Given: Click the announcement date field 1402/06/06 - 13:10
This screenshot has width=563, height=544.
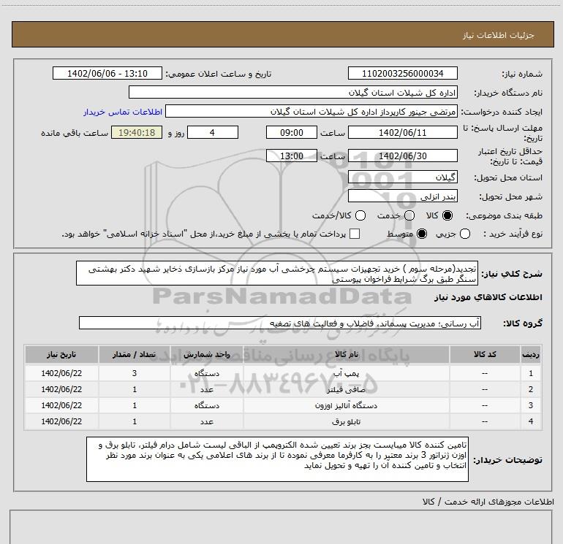Looking at the screenshot, I should pyautogui.click(x=107, y=74).
